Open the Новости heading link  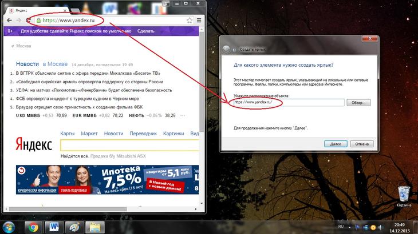click(27, 64)
